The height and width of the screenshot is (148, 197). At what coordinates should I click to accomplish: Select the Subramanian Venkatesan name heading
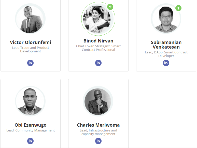[x=166, y=45]
